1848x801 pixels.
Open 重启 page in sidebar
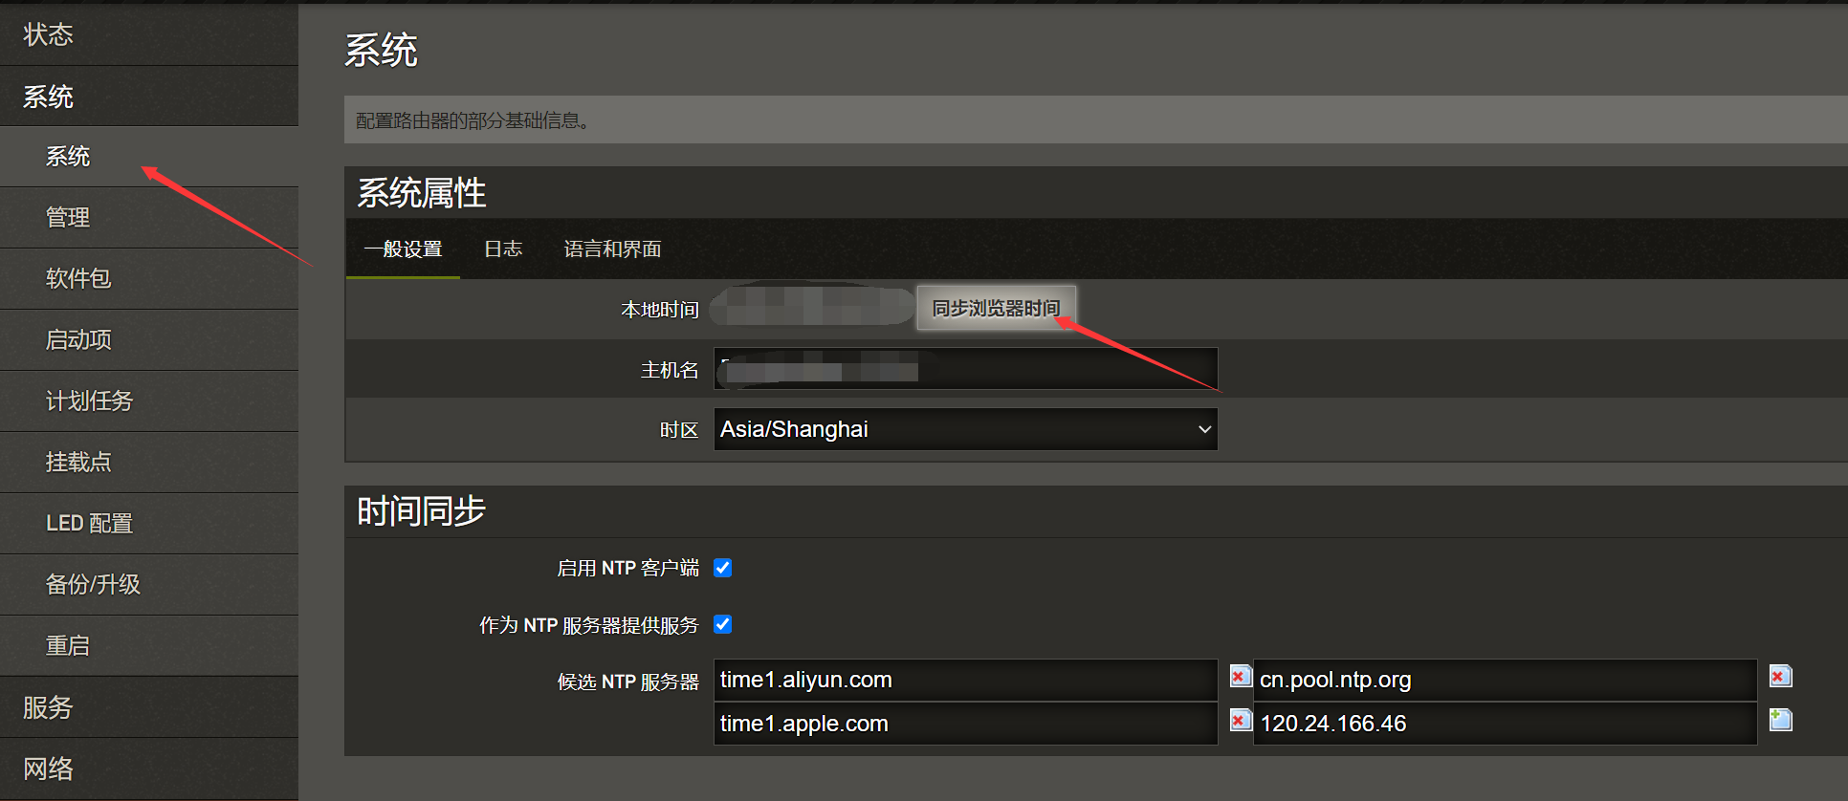coord(149,646)
